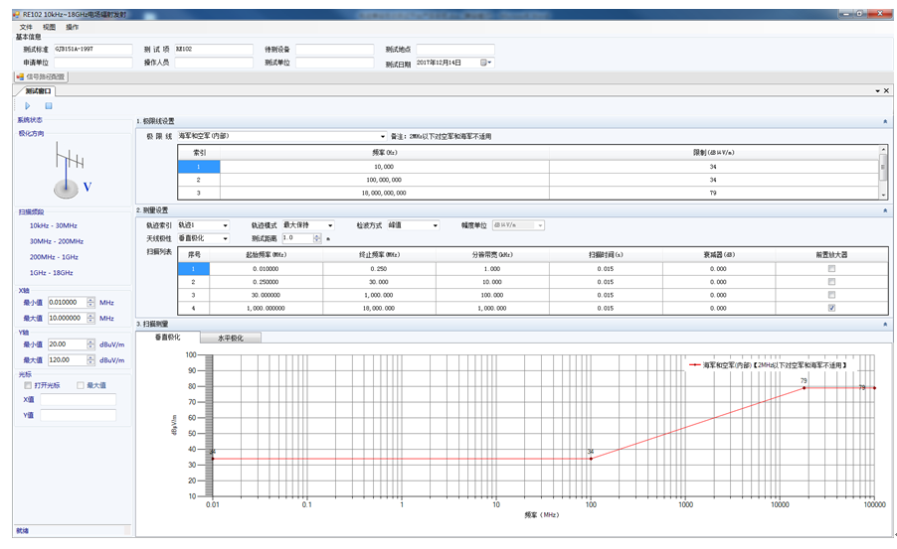Click the play (start test) icon
897x549 pixels.
(27, 105)
